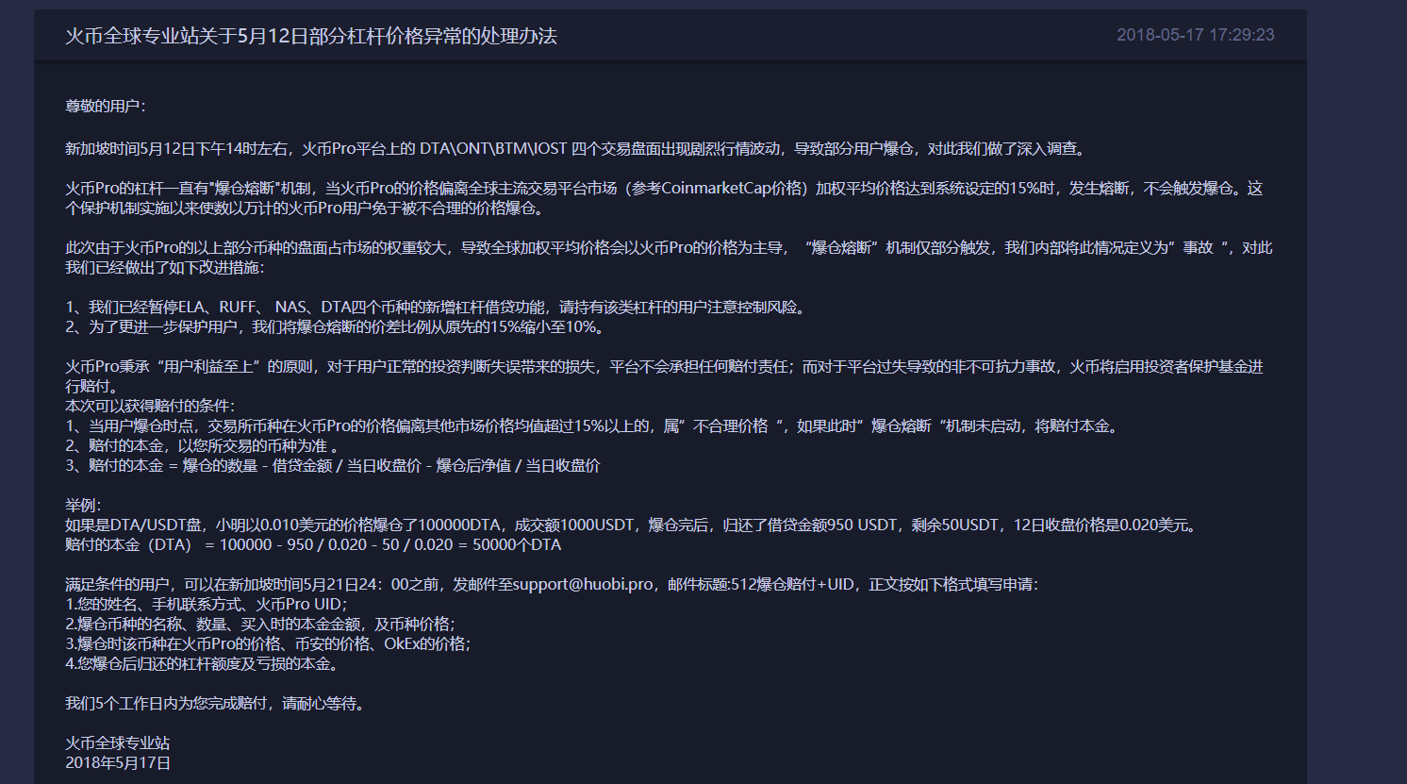Click application item 1 about 姓名 and UID
The image size is (1407, 784).
point(207,604)
